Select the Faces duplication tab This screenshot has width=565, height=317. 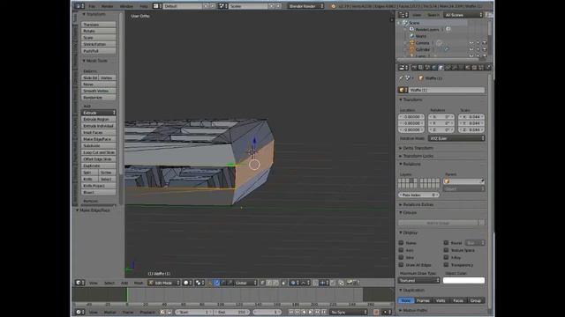pos(458,300)
